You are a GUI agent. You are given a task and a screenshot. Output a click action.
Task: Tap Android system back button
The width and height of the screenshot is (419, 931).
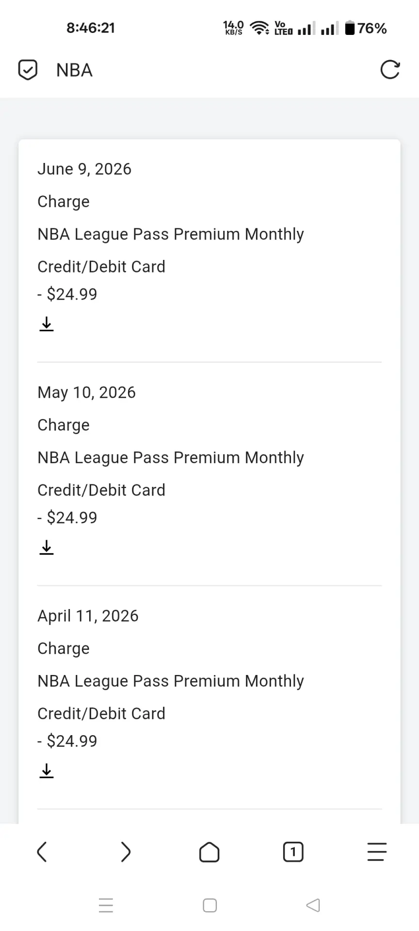313,905
